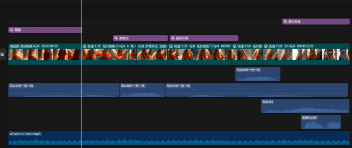Click the effect icon on the 箭头环绕 clip
This screenshot has height=148, width=352.
coord(173,38)
